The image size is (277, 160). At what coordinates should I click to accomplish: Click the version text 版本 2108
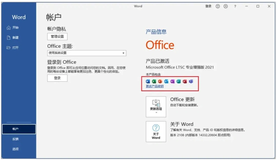[177, 135]
